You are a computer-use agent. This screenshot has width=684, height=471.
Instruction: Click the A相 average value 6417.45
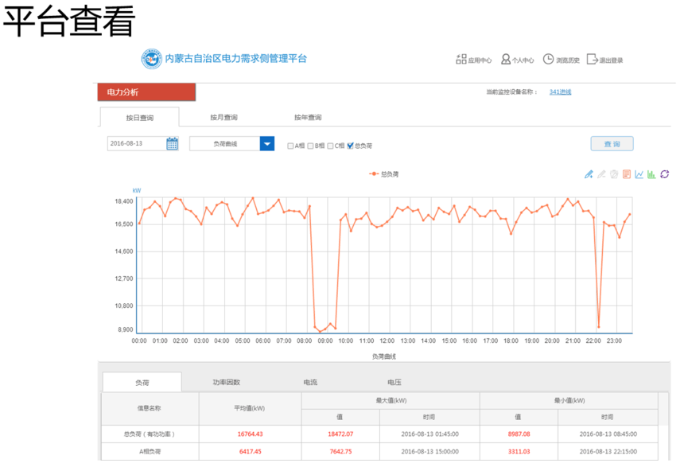point(250,451)
